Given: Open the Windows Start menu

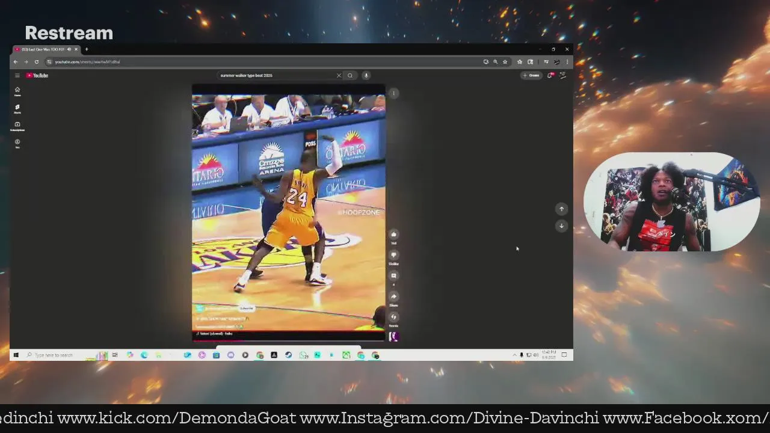Looking at the screenshot, I should click(16, 355).
